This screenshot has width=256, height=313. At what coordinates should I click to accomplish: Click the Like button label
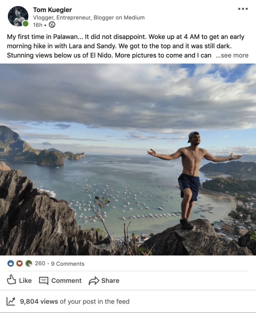click(x=25, y=281)
